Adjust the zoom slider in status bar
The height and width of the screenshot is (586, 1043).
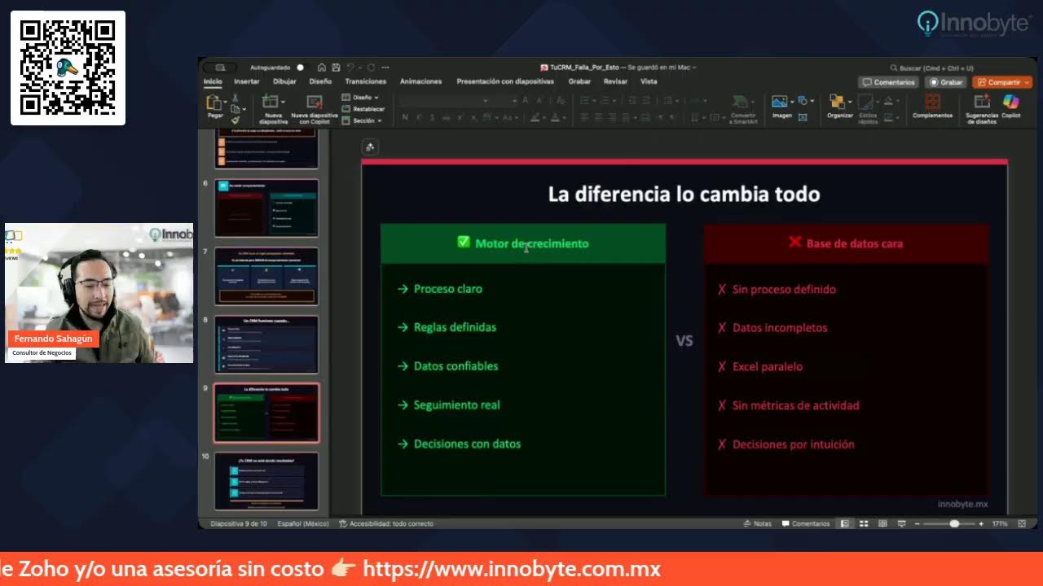coord(954,523)
